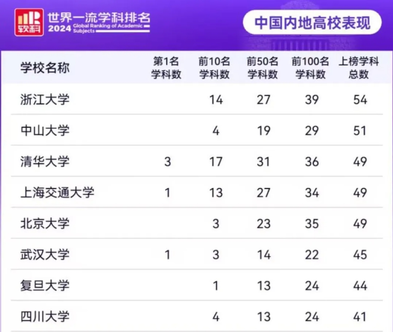Viewport: 393px width, 332px height.
Task: Open the 武汉大学 row
Action: [197, 254]
